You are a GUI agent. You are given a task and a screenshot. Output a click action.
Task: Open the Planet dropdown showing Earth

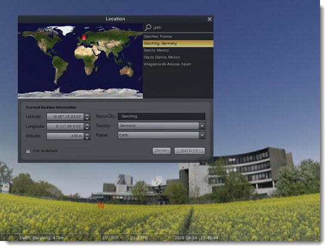pos(161,135)
